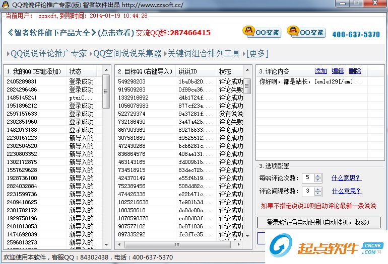Select my QQ row 1951896212
The image size is (388, 264).
click(53, 106)
